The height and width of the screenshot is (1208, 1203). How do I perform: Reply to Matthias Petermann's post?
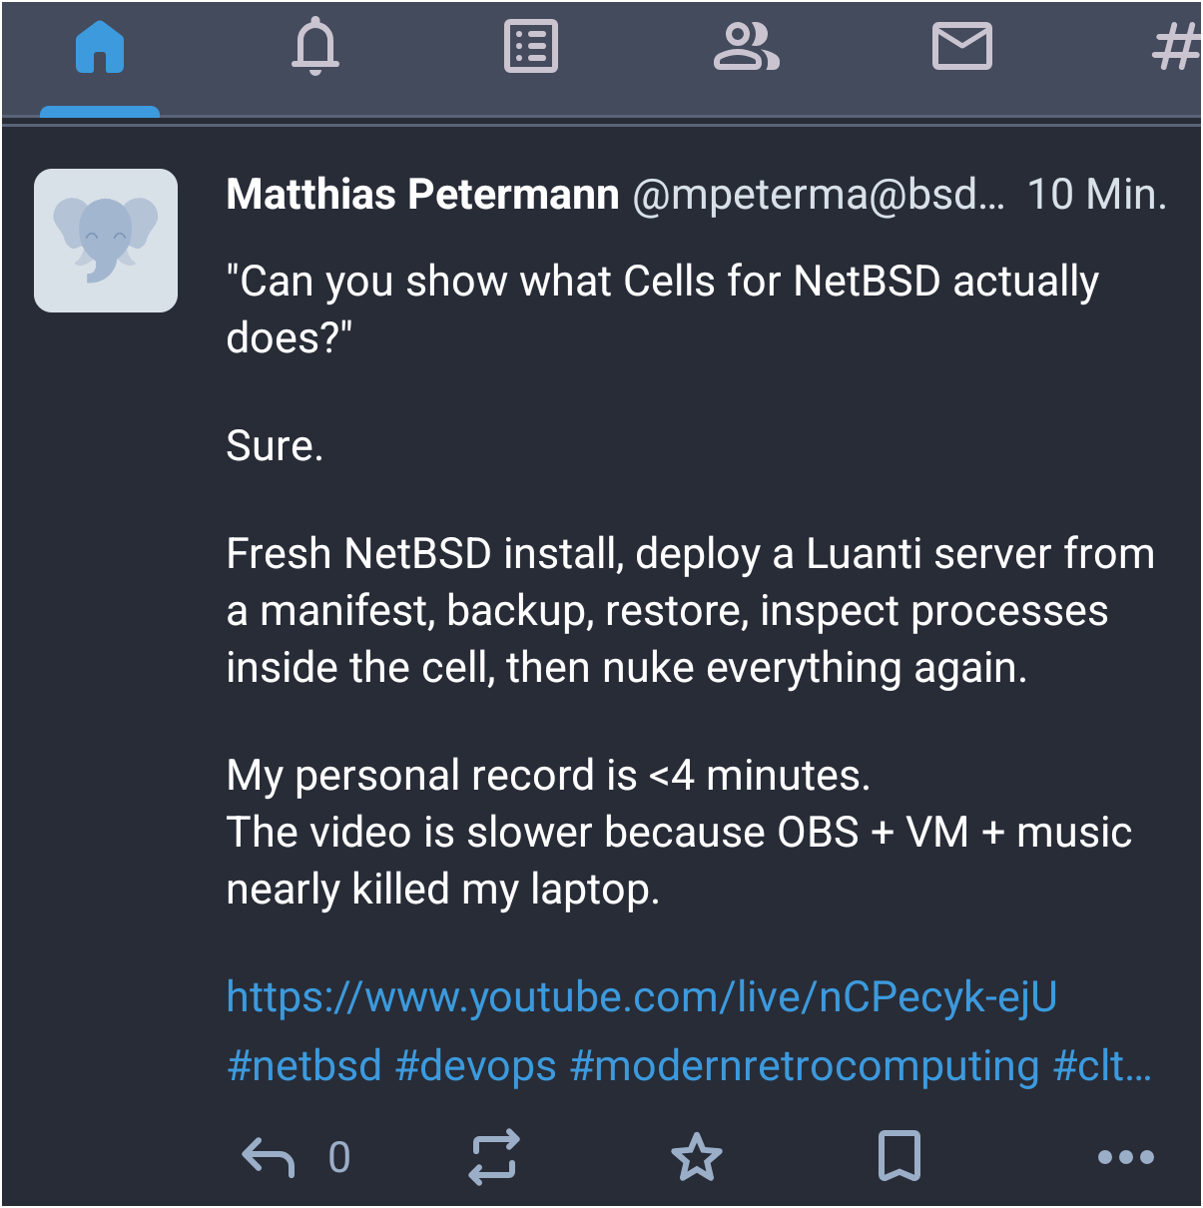pos(269,1157)
